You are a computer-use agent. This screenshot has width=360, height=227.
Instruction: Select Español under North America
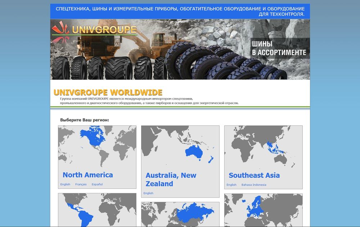[97, 184]
